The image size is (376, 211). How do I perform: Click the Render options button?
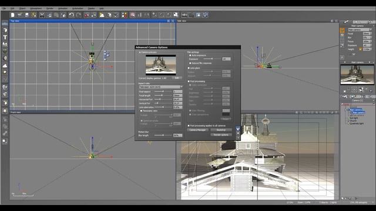[x=221, y=135]
